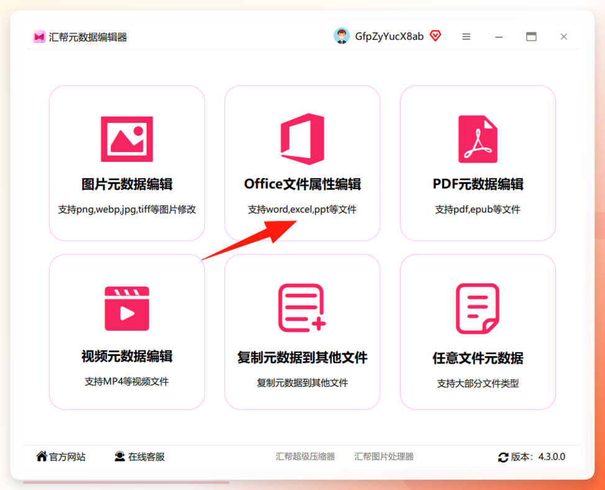Click the home icon beside 官方网站
Viewport: 605px width, 490px height.
42,456
